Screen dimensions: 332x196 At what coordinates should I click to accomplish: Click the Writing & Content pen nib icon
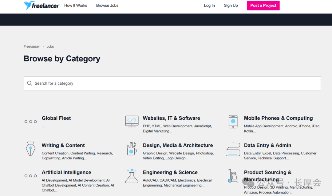(x=31, y=149)
